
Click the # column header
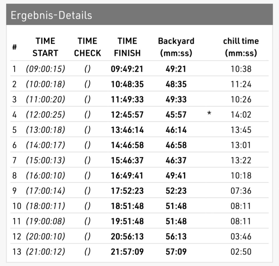(x=14, y=47)
